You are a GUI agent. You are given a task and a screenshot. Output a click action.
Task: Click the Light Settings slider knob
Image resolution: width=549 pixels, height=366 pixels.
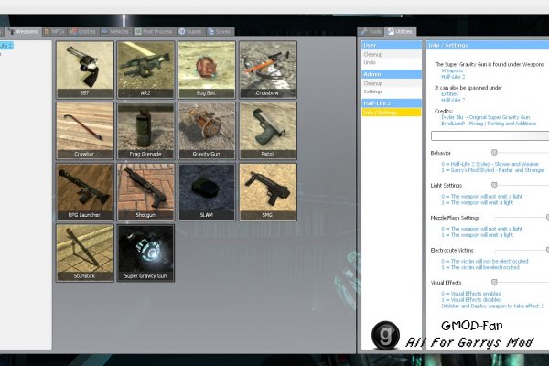(494, 185)
